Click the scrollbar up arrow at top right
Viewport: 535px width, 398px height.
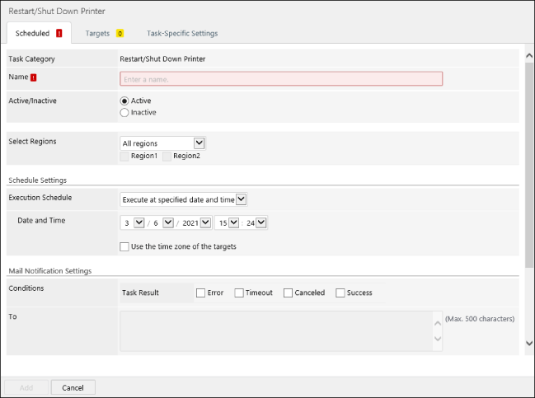[528, 55]
